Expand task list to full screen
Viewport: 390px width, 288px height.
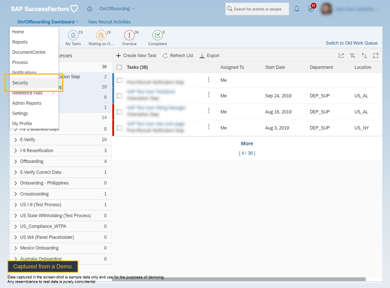point(376,56)
